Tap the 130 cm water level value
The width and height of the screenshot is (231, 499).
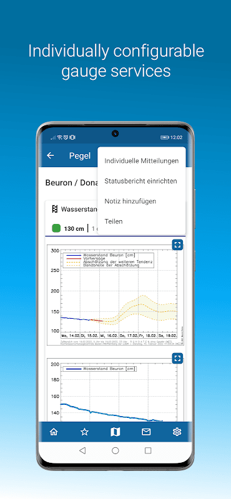pos(74,228)
